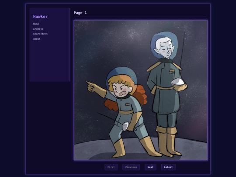Screen dimensions: 236x177
Task: Click the comic page image
Action: [x=141, y=90]
